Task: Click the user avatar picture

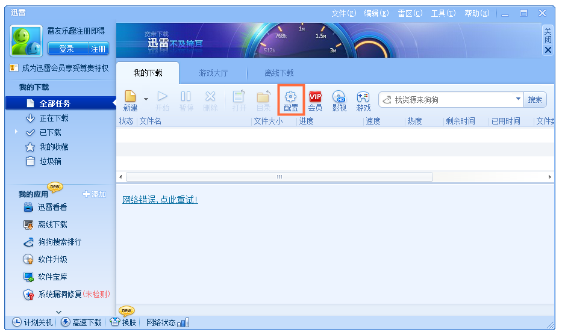Action: point(26,41)
